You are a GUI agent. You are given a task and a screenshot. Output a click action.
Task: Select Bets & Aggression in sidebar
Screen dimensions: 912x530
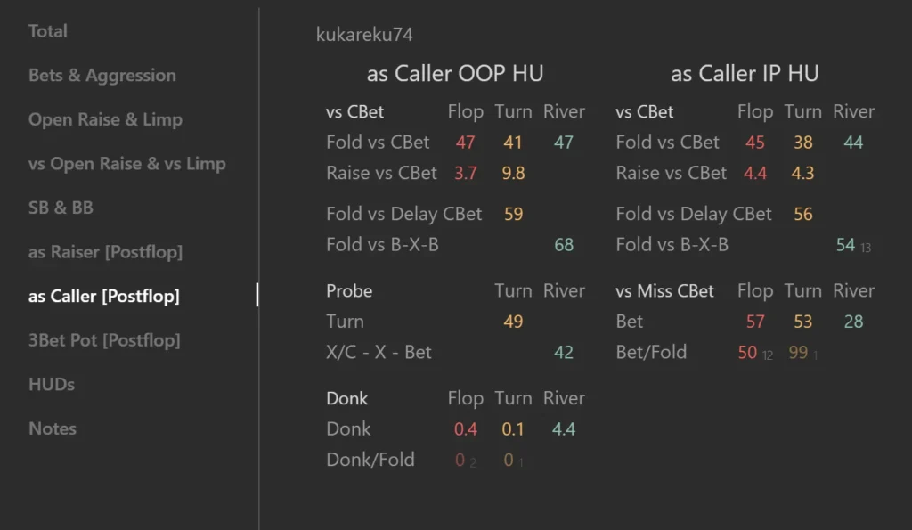(x=102, y=75)
